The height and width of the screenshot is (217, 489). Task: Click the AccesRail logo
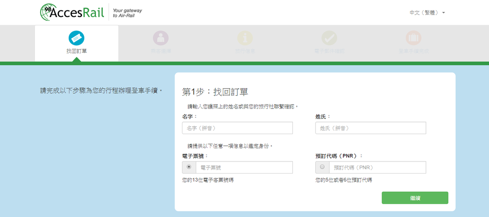(72, 12)
